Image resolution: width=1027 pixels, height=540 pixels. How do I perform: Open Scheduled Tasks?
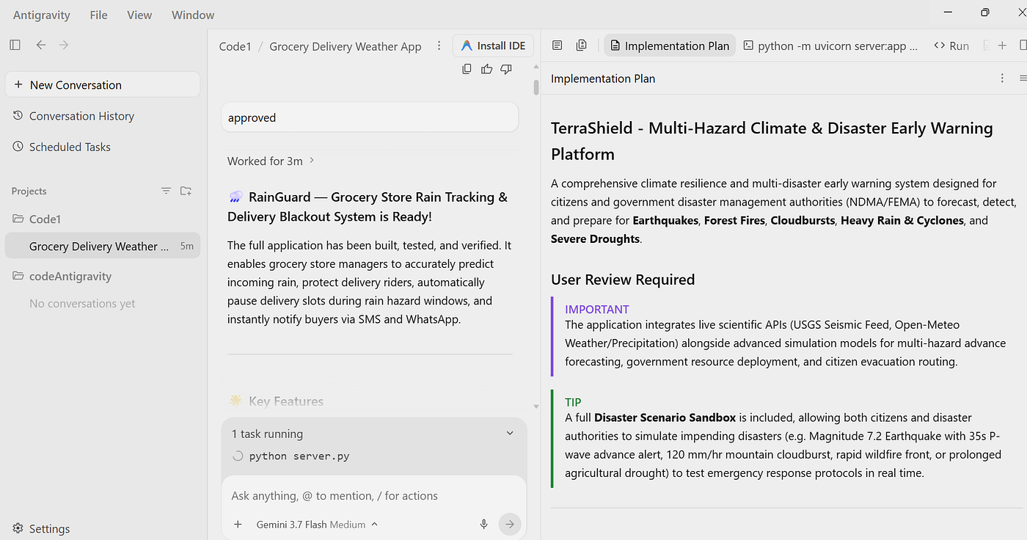pos(70,147)
